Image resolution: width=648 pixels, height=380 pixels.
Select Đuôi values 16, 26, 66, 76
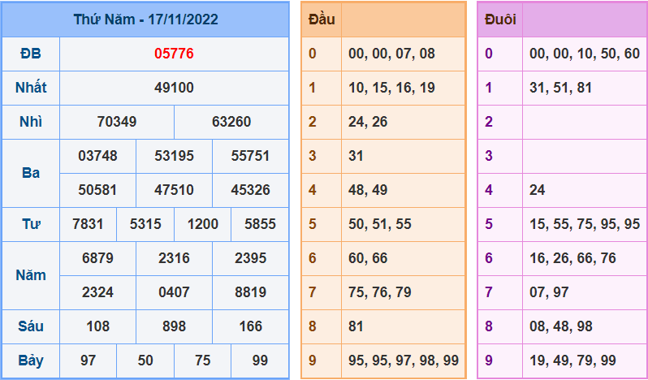pos(572,258)
